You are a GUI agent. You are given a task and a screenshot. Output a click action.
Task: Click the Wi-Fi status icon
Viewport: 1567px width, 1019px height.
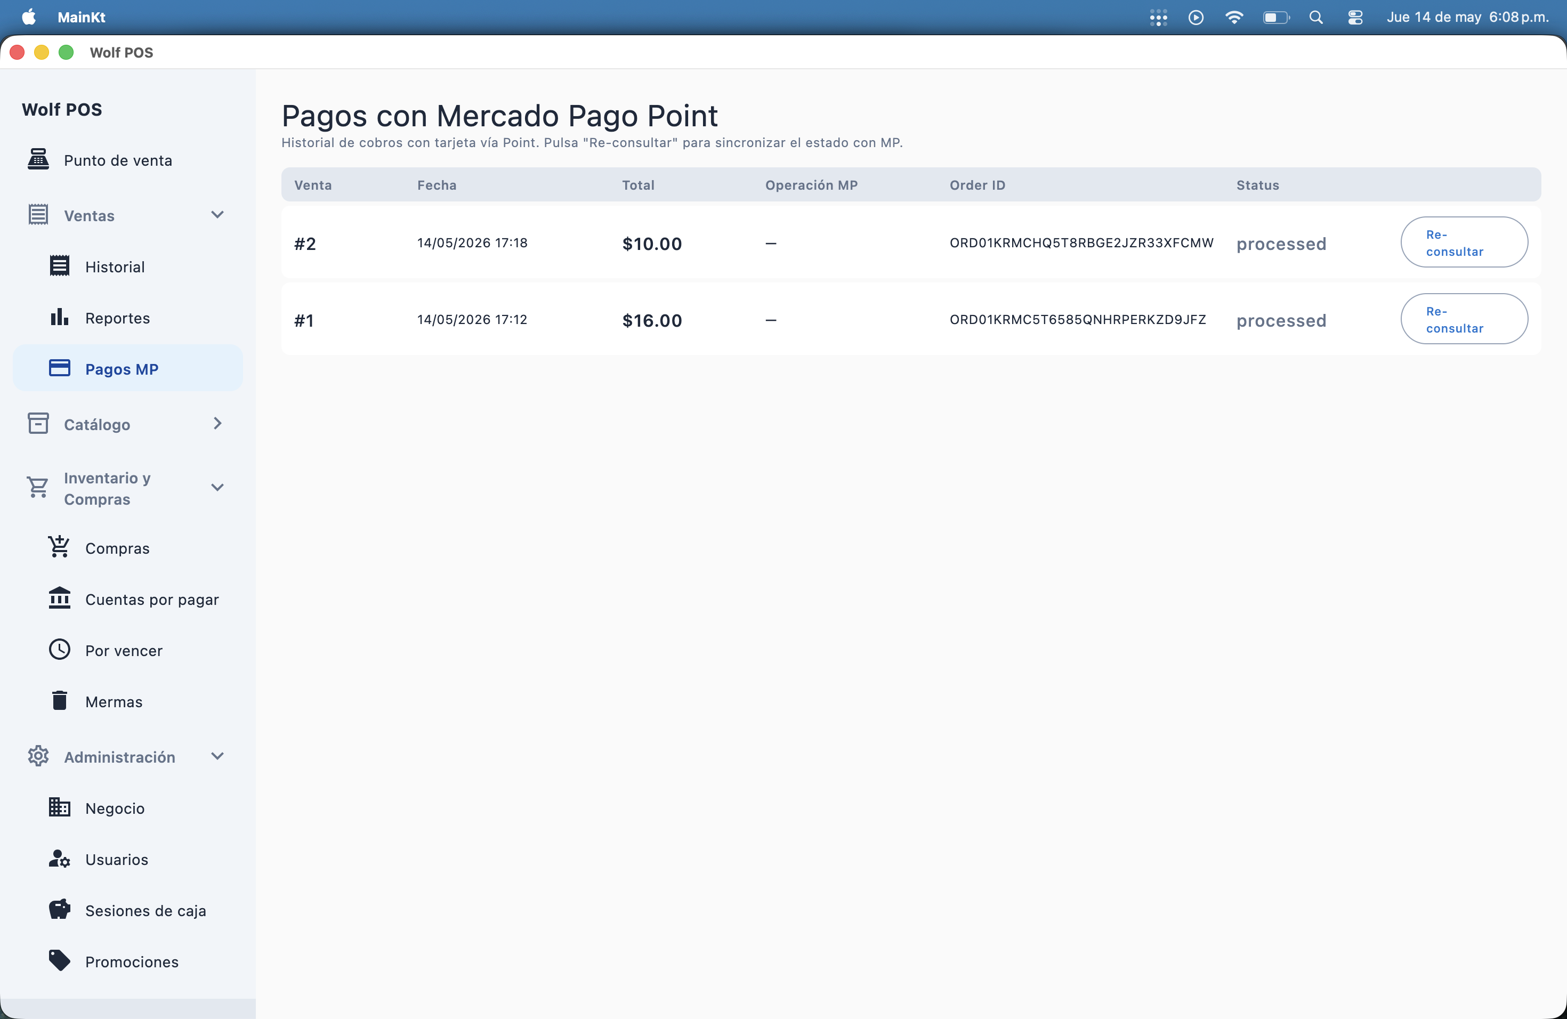pyautogui.click(x=1234, y=18)
